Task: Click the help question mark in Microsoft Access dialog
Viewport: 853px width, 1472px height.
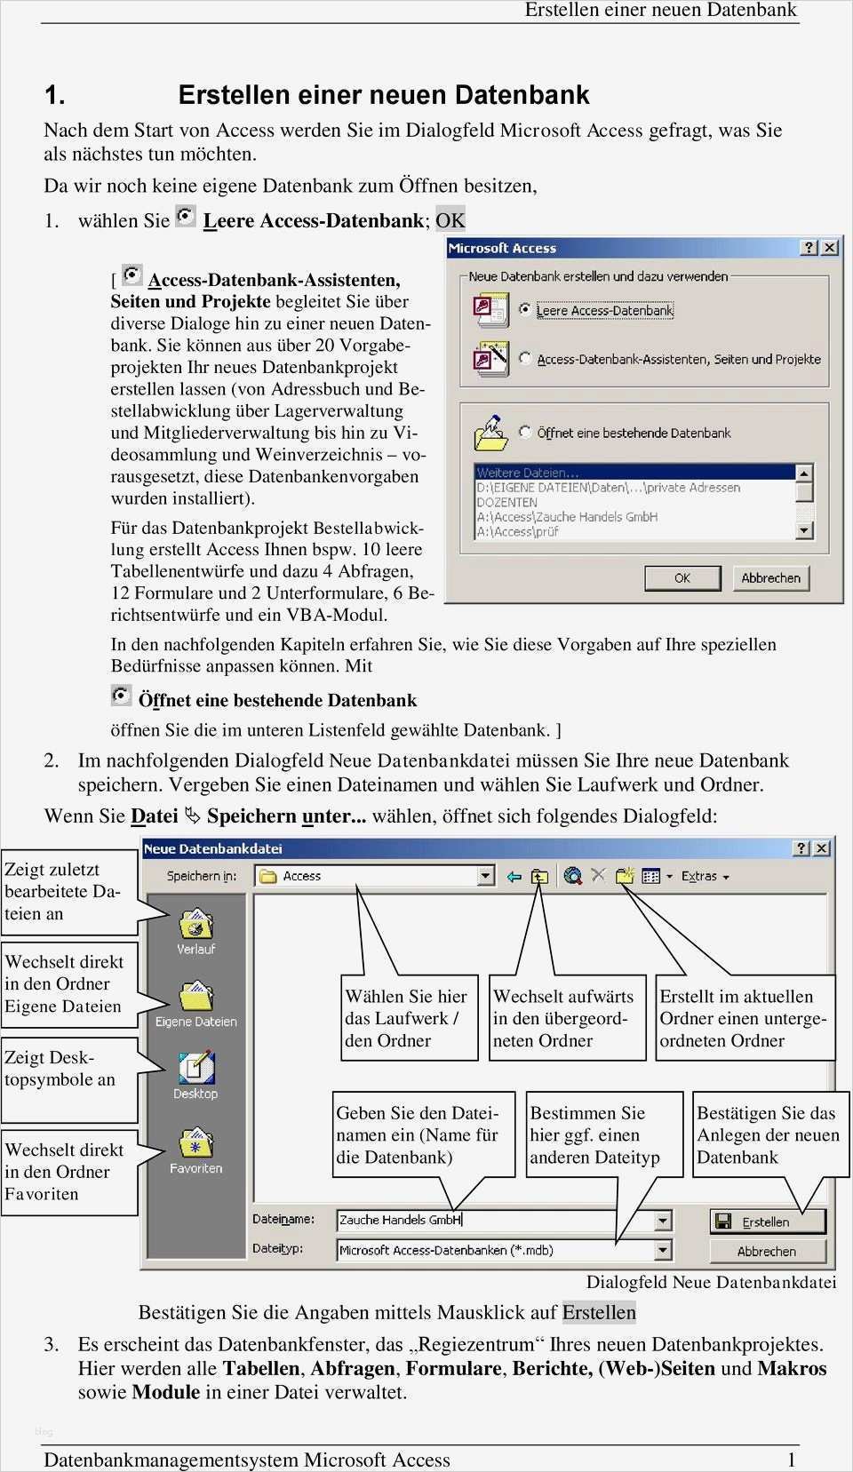Action: click(x=809, y=248)
